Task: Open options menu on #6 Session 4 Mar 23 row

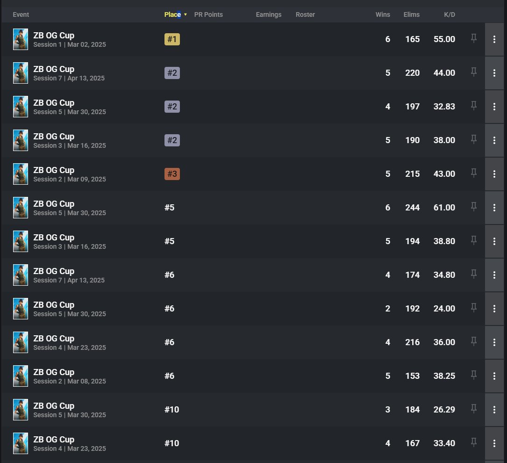Action: (494, 342)
